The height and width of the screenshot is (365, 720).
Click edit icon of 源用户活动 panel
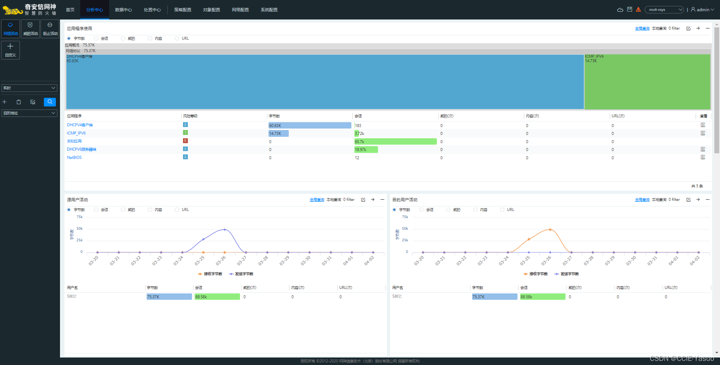363,200
